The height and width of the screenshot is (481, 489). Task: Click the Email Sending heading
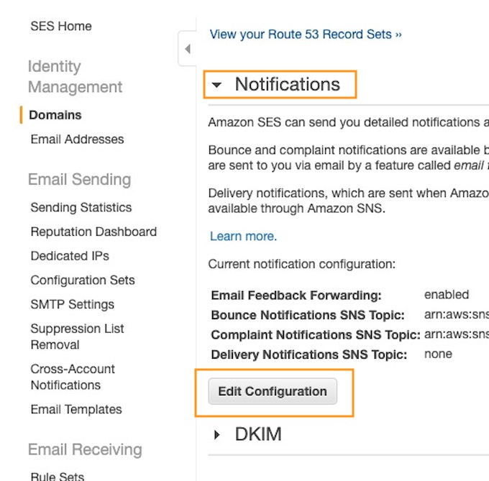[x=80, y=180]
